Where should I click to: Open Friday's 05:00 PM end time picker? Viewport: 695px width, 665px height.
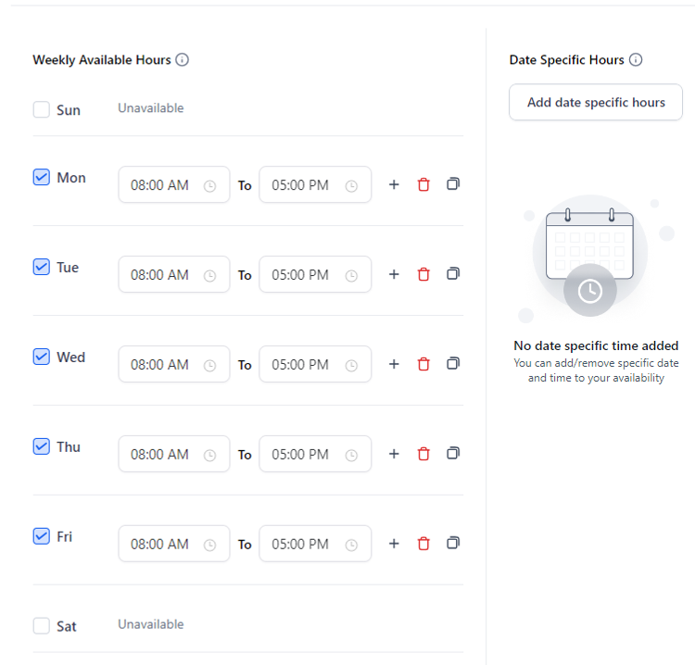315,544
